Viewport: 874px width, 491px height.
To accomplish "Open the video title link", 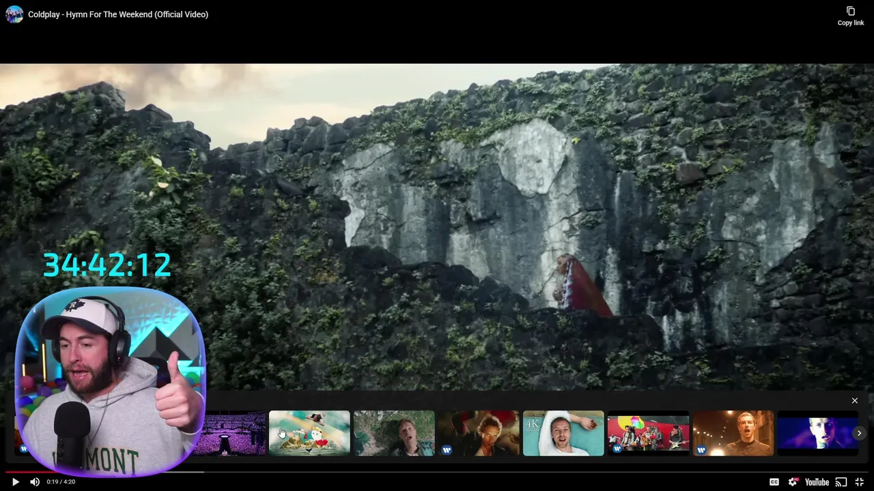I will (x=118, y=14).
